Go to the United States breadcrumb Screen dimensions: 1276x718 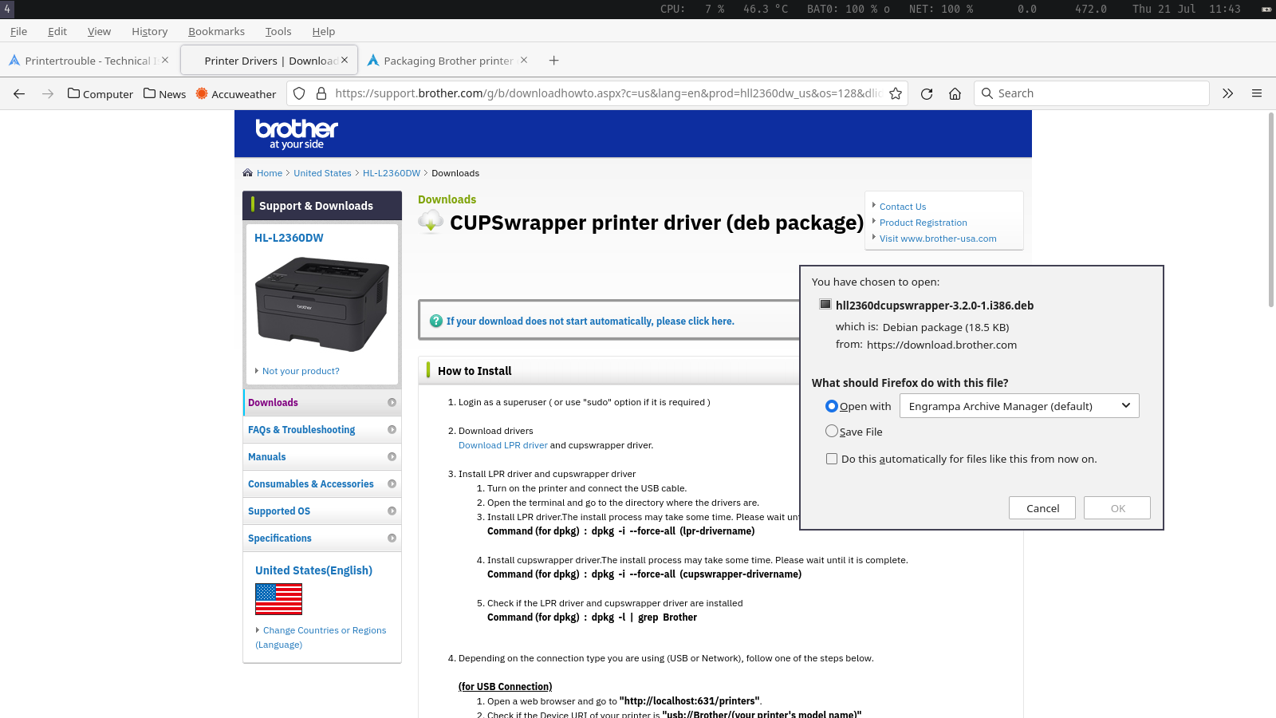(x=322, y=173)
